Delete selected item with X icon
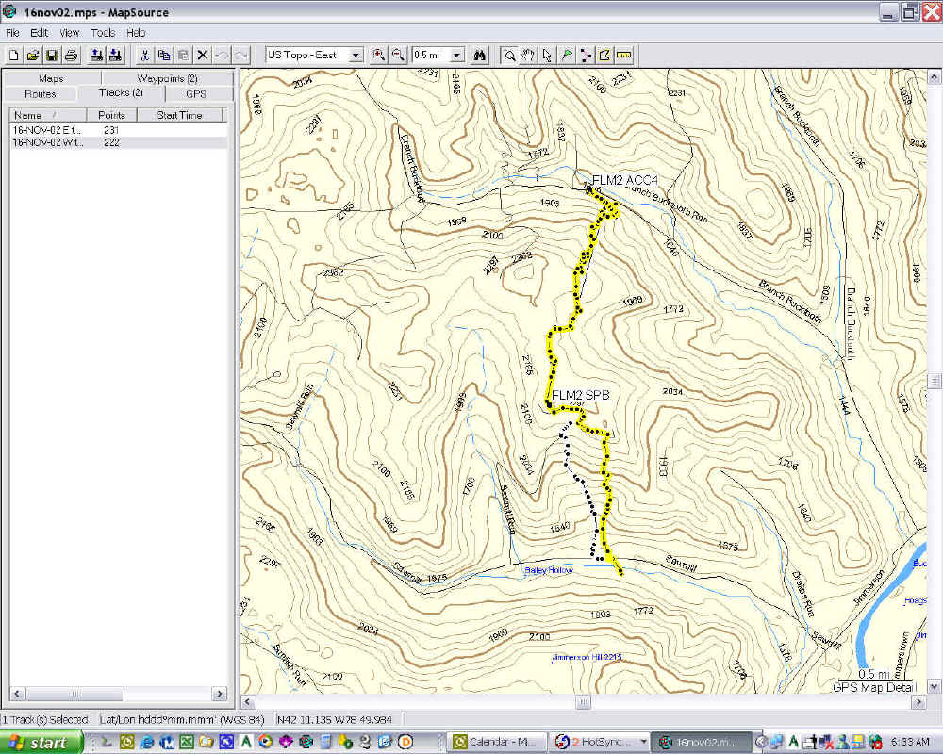 (x=203, y=56)
